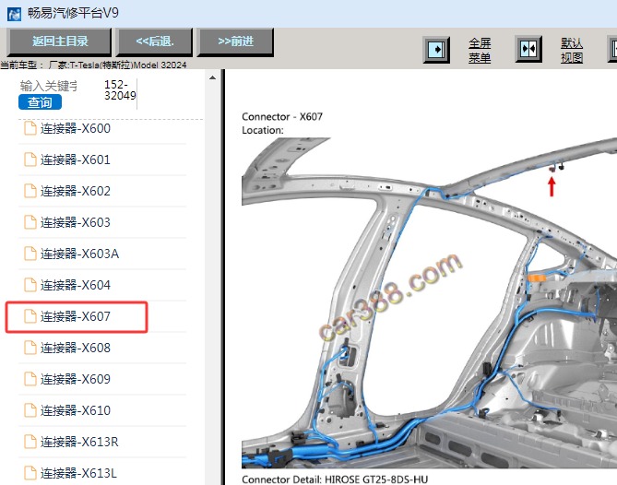Select 连接器-X607 in the list

tap(77, 316)
